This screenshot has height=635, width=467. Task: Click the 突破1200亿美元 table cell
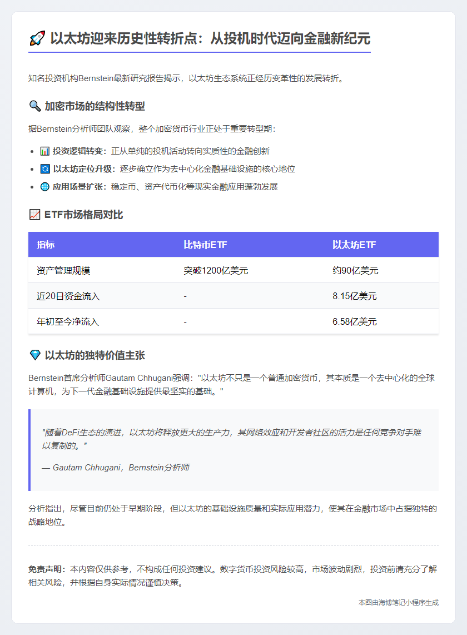point(216,271)
